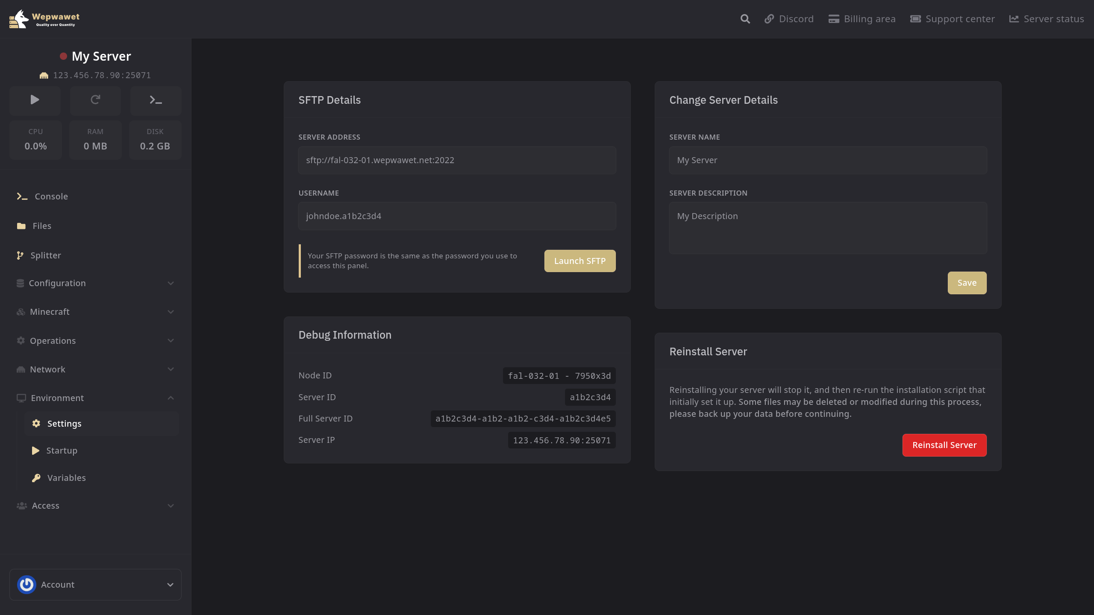Click the restart server icon button
The width and height of the screenshot is (1094, 615).
tap(95, 100)
